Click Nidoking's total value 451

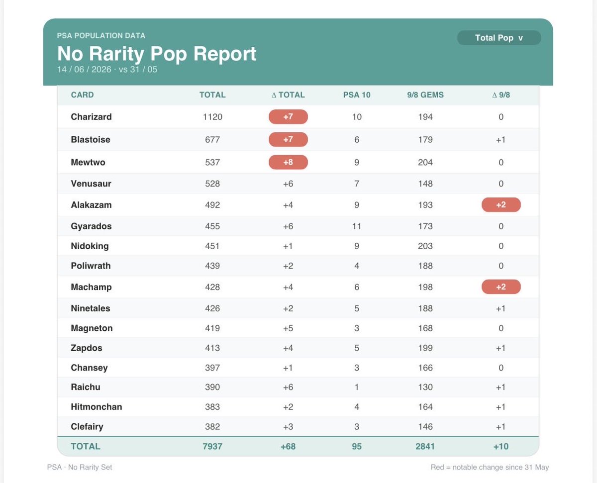pos(212,246)
